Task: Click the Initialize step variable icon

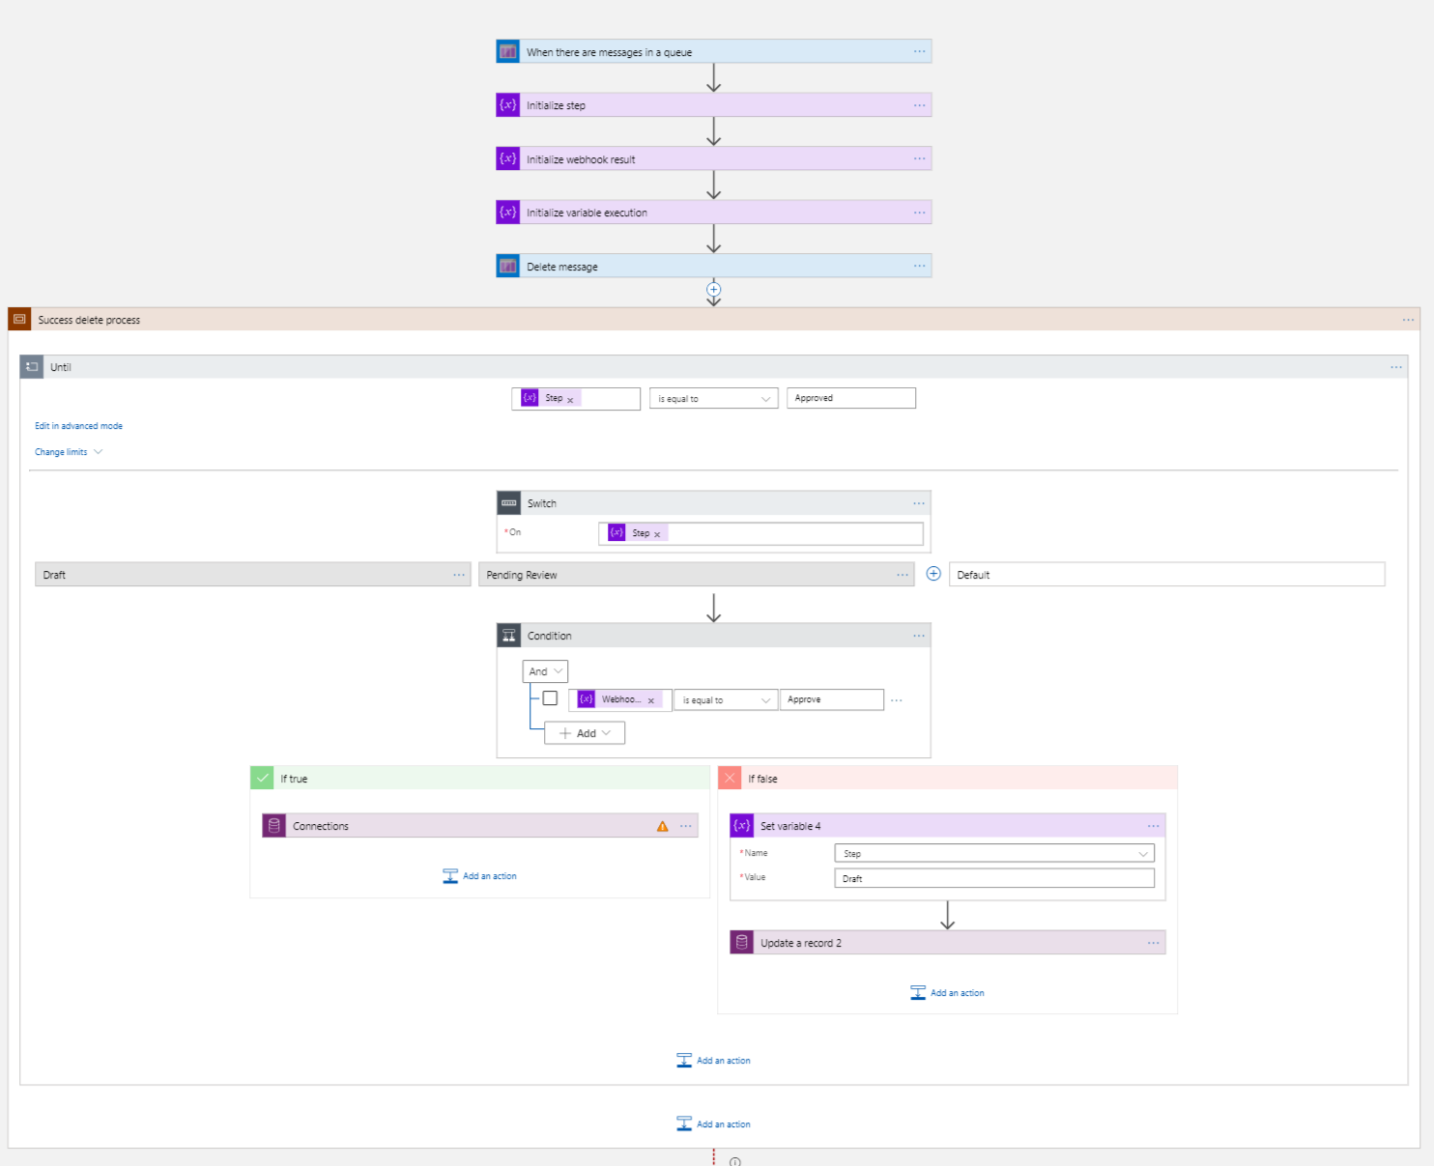Action: point(507,105)
